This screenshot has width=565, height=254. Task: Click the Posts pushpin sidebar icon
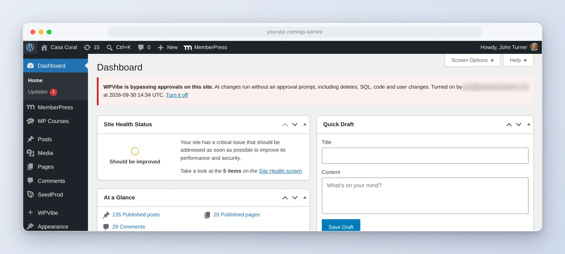31,139
